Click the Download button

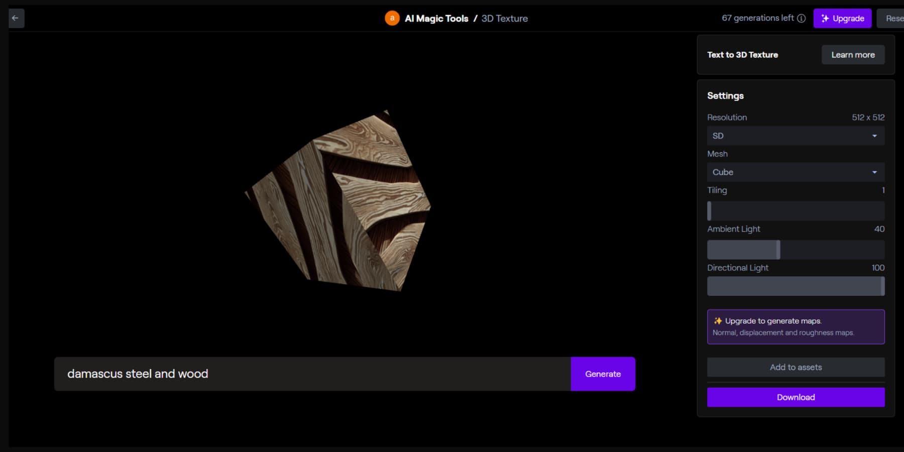click(796, 397)
